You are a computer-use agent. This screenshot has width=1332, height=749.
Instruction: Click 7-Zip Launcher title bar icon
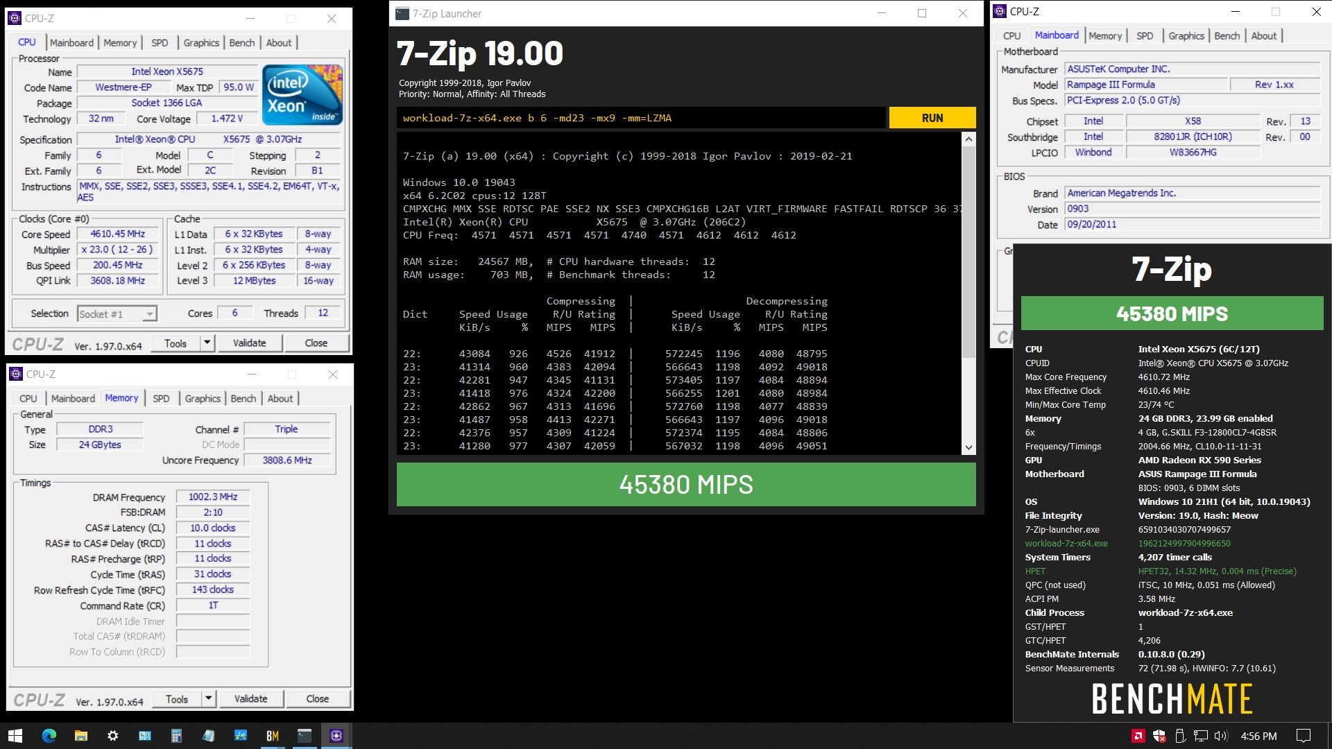point(402,13)
